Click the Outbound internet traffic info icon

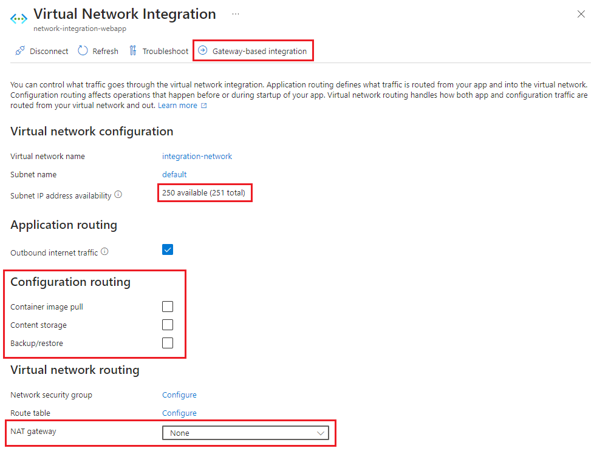coord(104,251)
